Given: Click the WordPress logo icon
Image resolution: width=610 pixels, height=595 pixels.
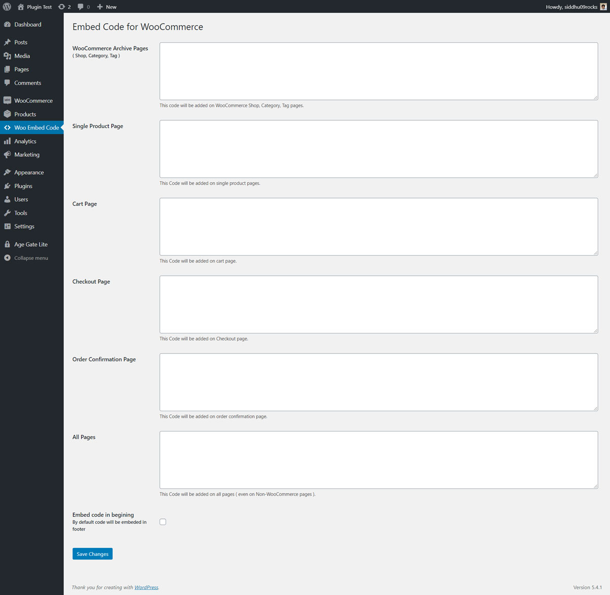Looking at the screenshot, I should 7,7.
